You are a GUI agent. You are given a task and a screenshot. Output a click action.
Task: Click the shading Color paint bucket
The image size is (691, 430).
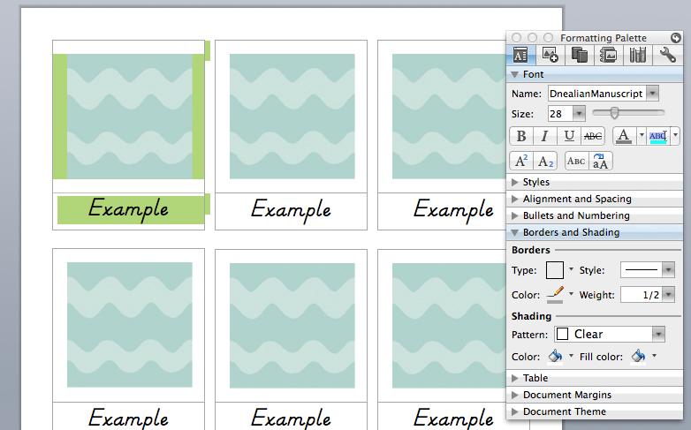555,356
